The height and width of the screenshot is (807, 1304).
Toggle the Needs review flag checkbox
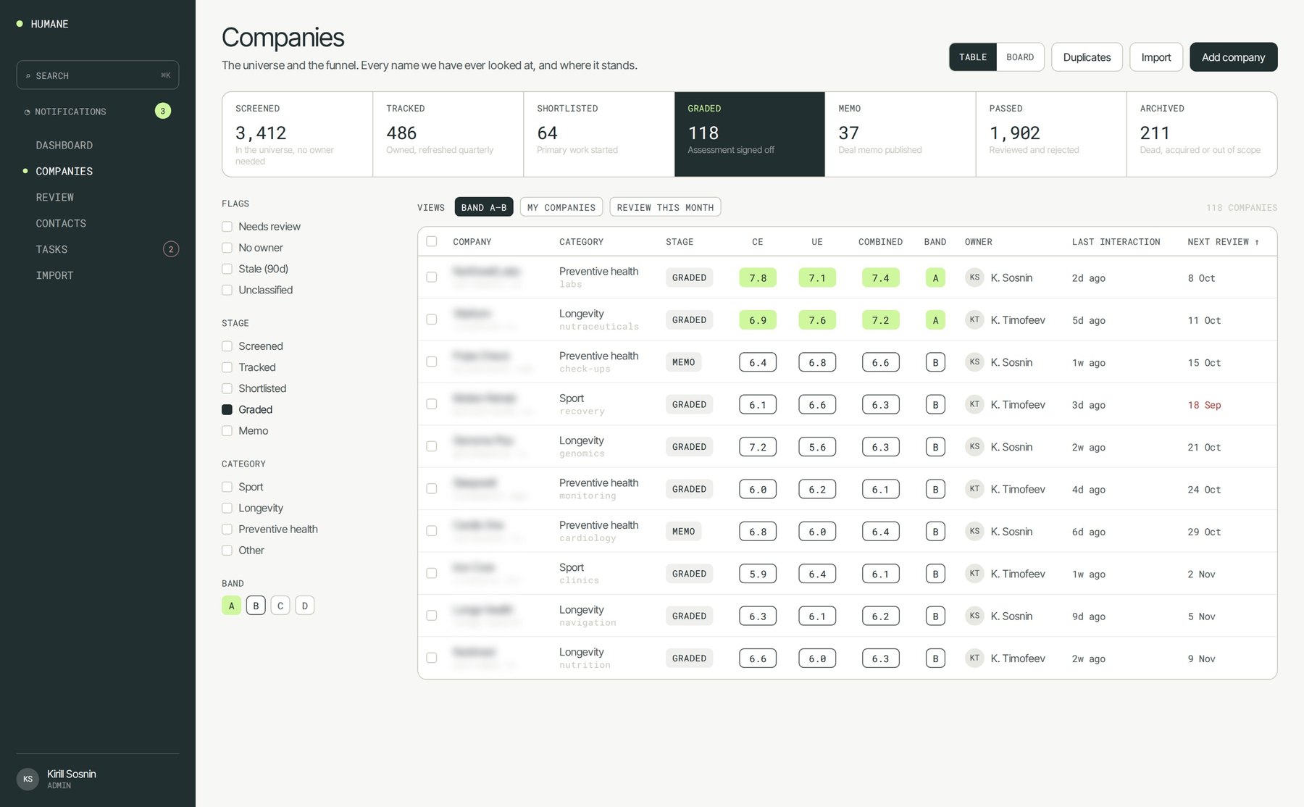click(x=227, y=227)
